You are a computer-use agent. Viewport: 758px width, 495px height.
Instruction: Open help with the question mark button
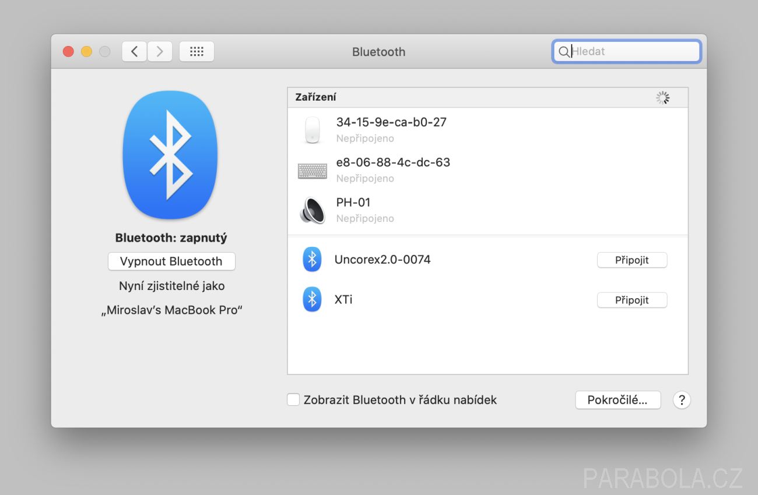coord(682,400)
